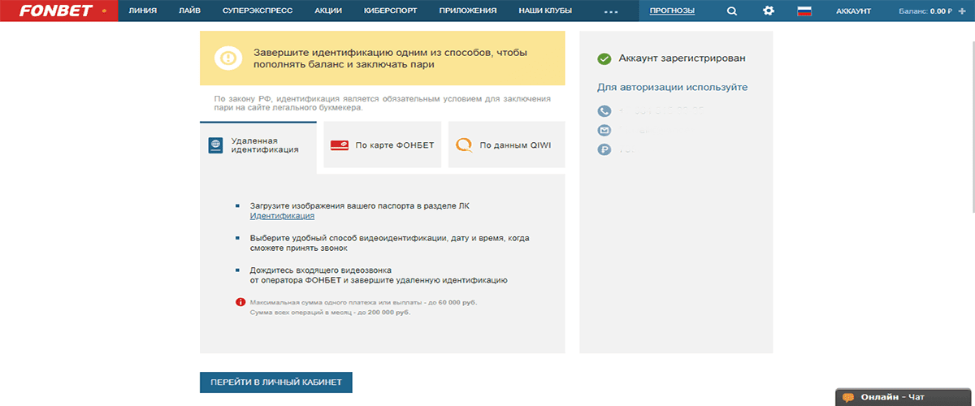Screen dimensions: 975x406
Task: Click the globe icon of remote identification
Action: (x=216, y=145)
